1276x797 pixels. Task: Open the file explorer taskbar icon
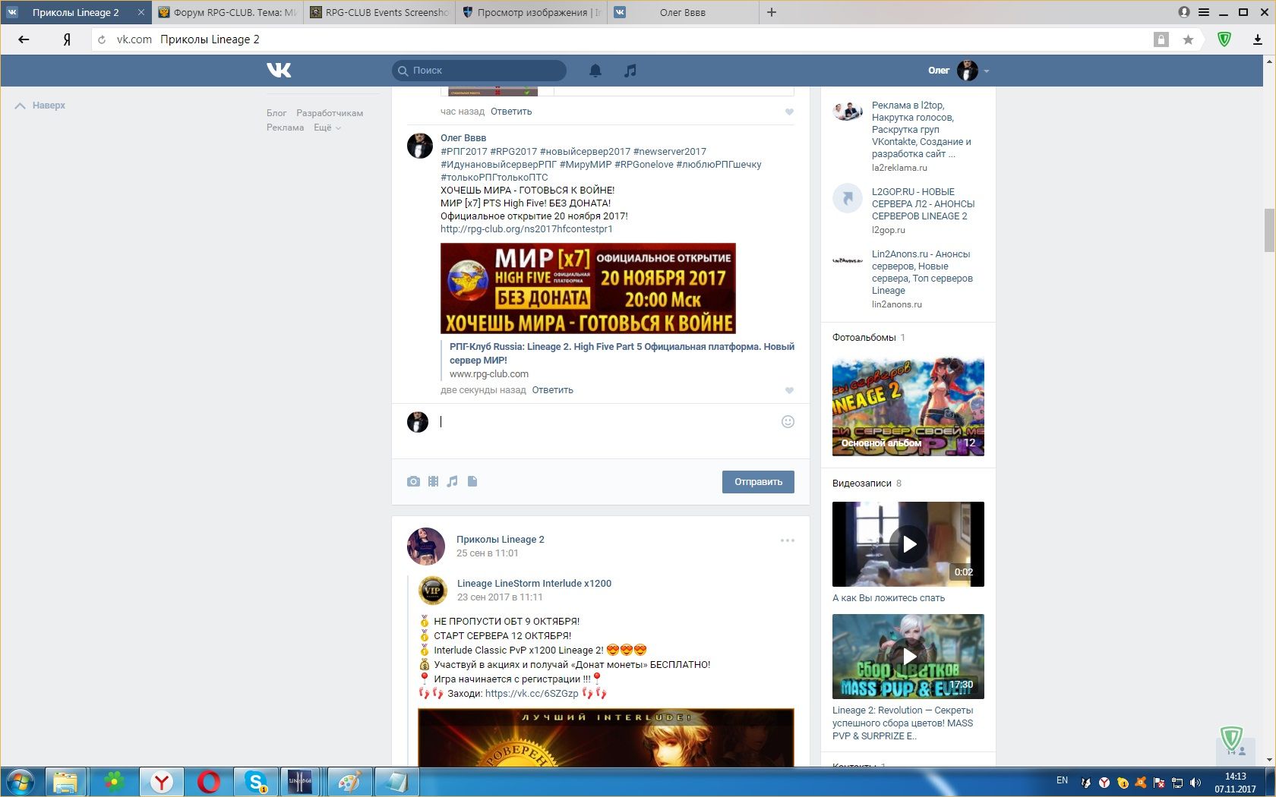pos(66,782)
